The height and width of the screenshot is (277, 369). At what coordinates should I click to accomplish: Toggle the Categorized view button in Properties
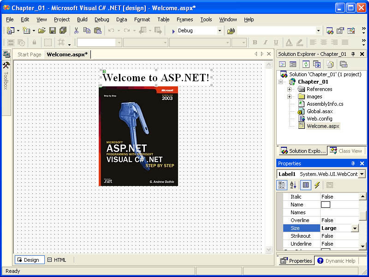tap(281, 185)
